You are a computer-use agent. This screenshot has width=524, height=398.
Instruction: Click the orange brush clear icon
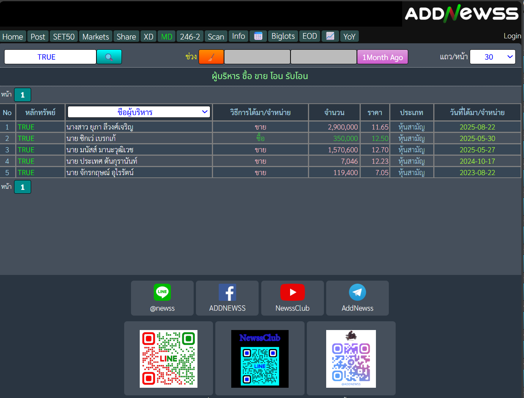pos(211,57)
